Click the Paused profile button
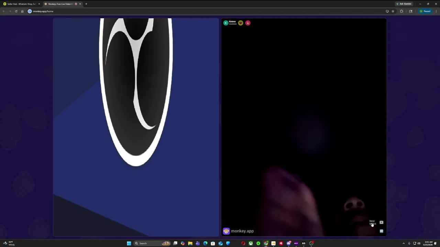The height and width of the screenshot is (247, 440). click(425, 11)
